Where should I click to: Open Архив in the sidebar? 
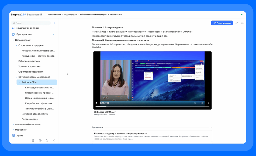click(20, 135)
